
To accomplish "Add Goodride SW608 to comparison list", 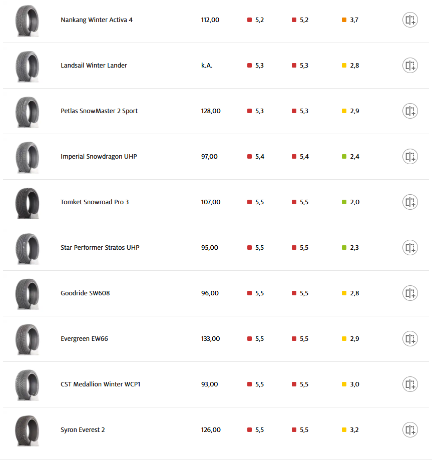I will pyautogui.click(x=410, y=293).
